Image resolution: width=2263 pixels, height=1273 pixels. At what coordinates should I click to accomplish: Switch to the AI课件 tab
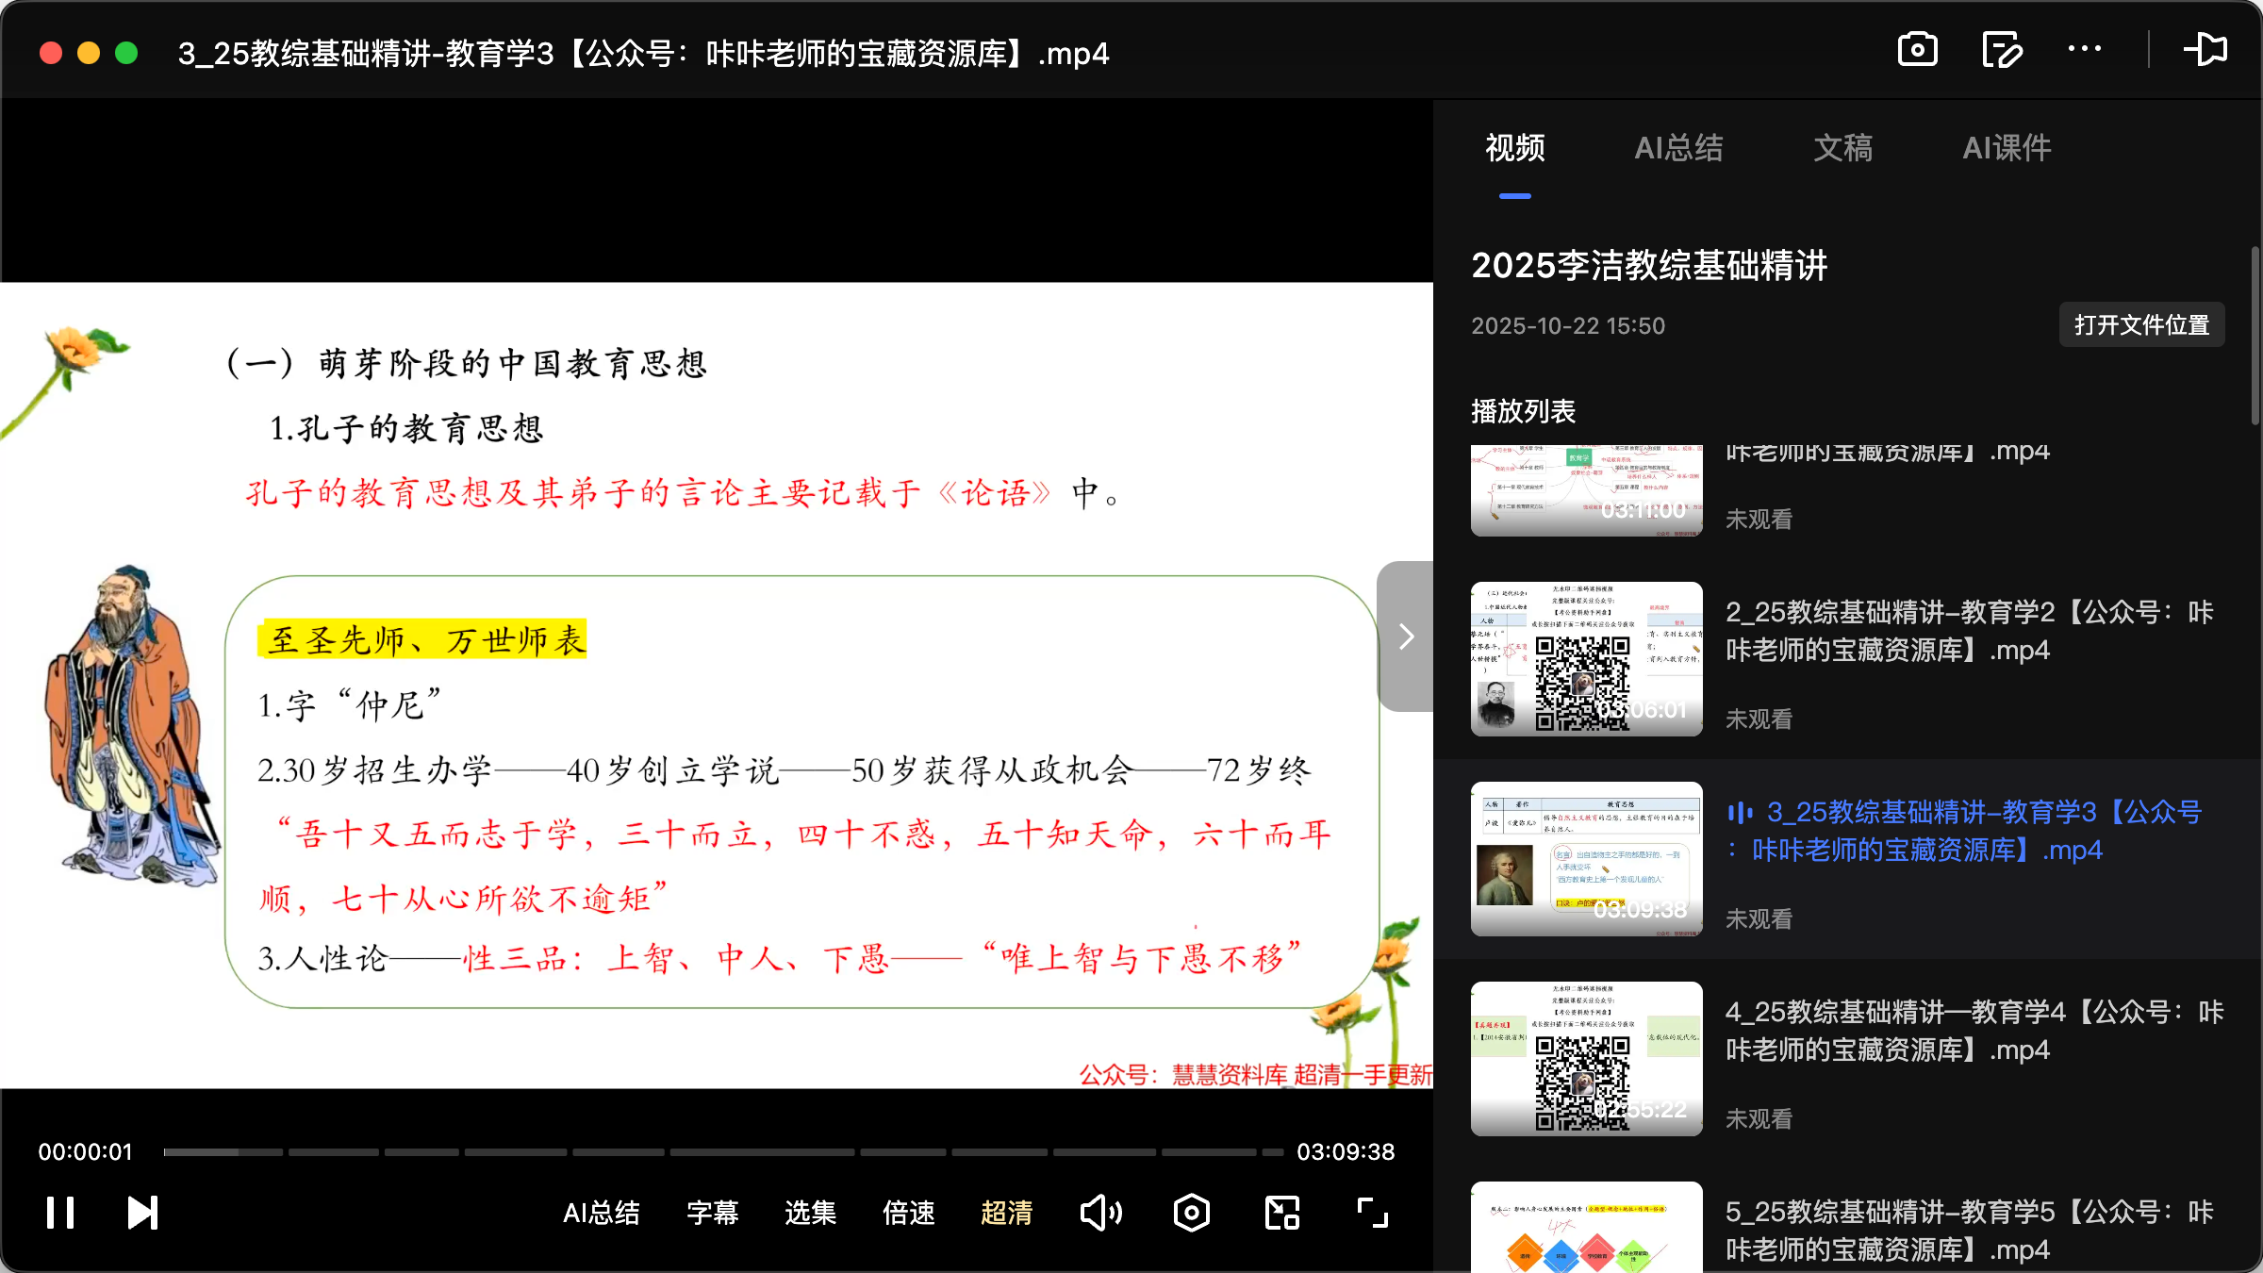(x=2007, y=148)
